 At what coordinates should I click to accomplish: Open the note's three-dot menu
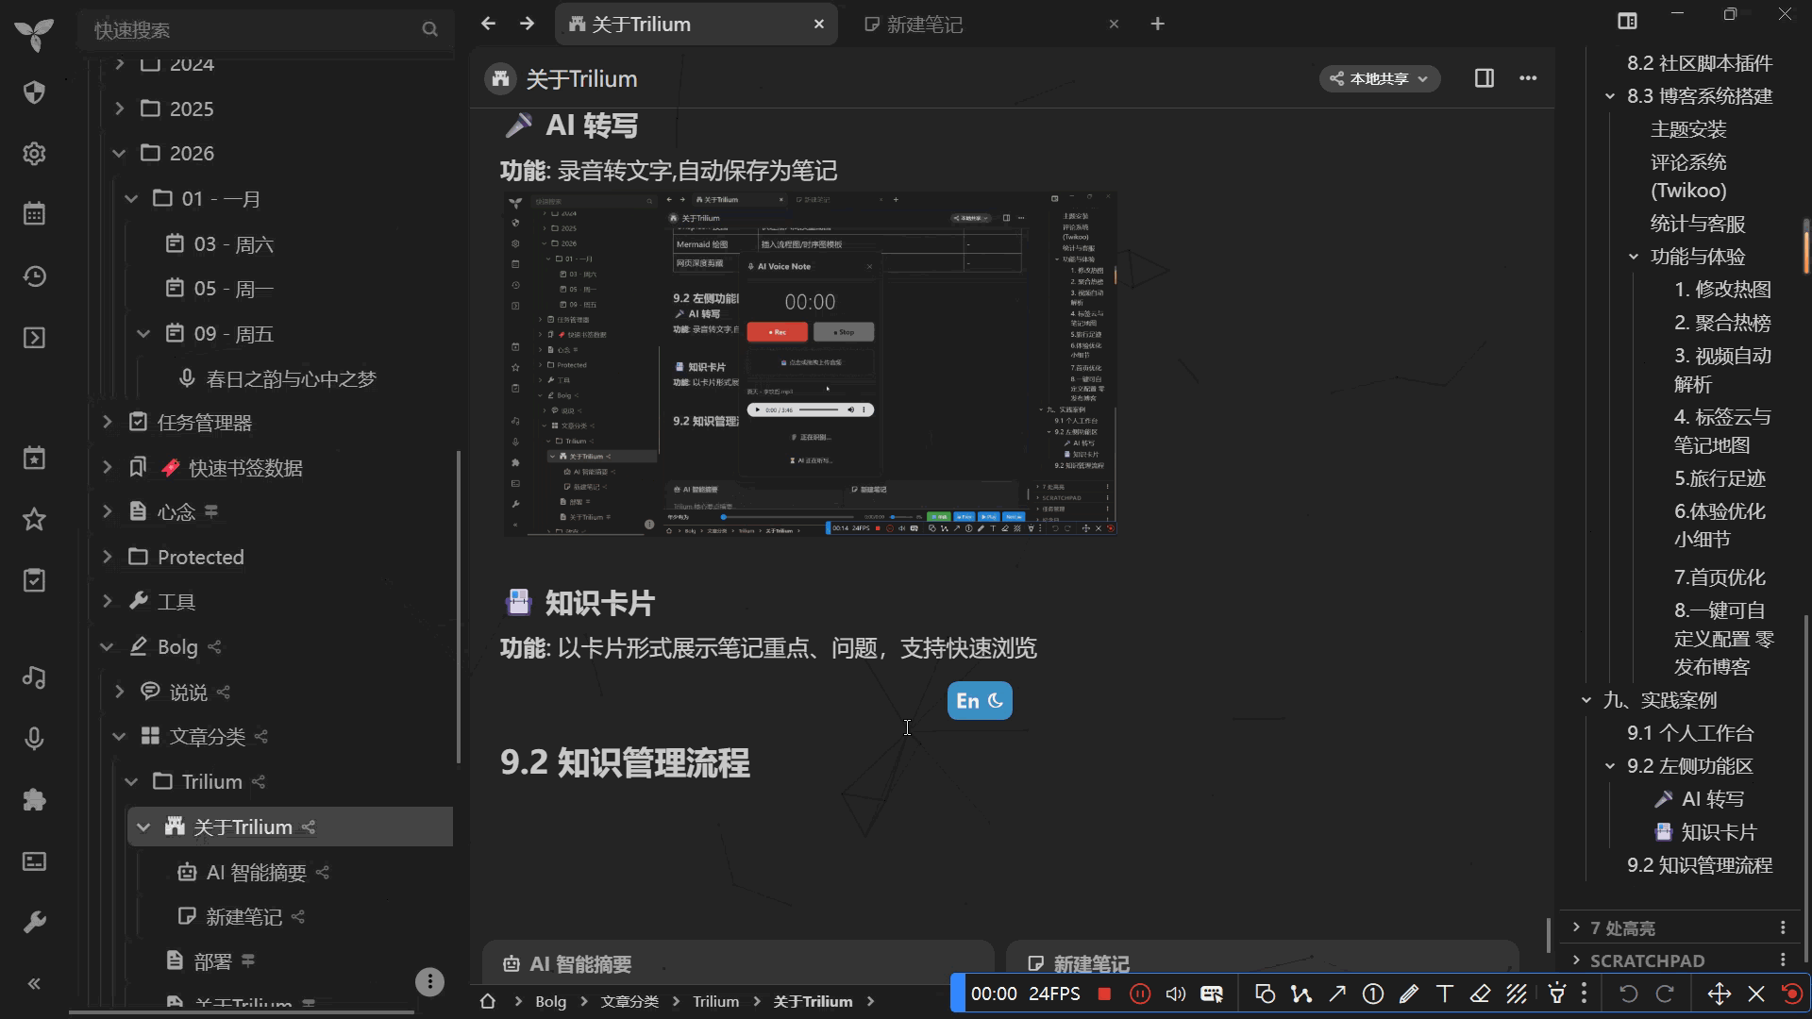click(x=1528, y=78)
